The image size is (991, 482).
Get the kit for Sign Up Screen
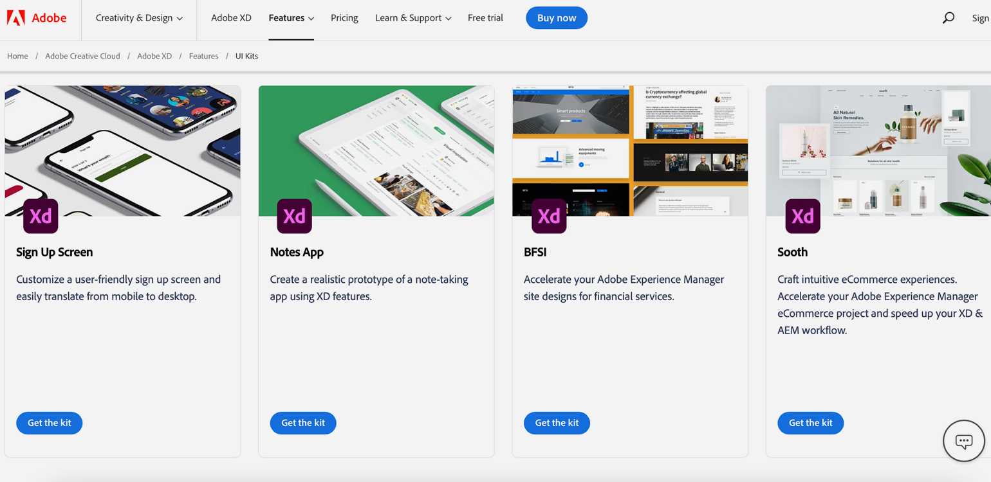tap(50, 423)
